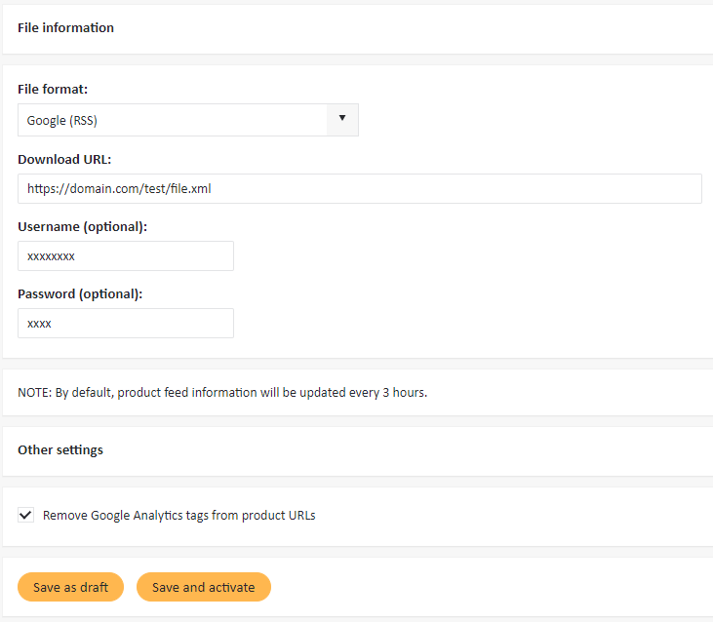The width and height of the screenshot is (713, 622).
Task: Expand the File format combo box
Action: pos(188,120)
